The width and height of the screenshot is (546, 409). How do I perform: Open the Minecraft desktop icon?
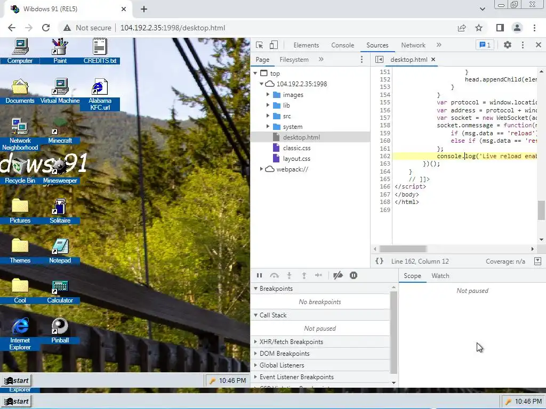coord(60,131)
